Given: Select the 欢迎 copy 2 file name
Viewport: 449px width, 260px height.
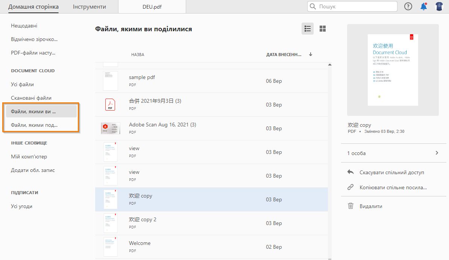Looking at the screenshot, I should pyautogui.click(x=143, y=220).
